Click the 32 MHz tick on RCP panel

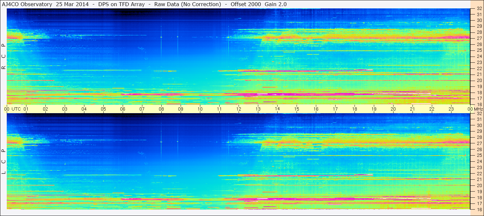pos(479,8)
